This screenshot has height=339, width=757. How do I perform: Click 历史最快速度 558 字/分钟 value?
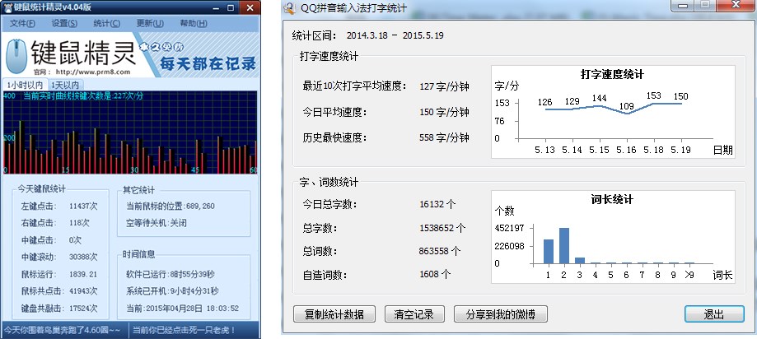(x=444, y=138)
